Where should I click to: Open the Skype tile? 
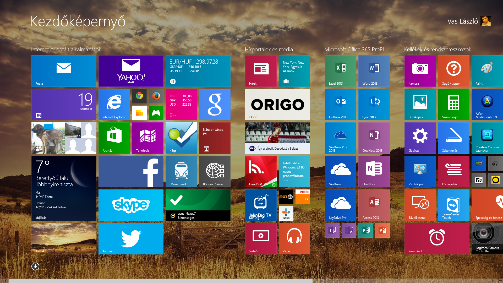pos(131,205)
